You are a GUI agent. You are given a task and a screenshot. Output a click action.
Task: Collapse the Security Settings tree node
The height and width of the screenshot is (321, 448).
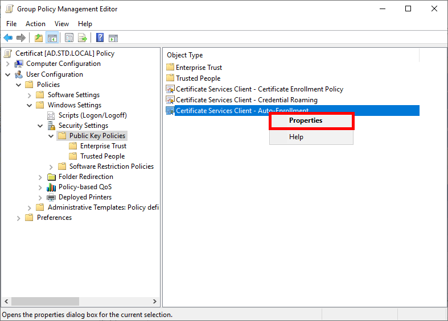pyautogui.click(x=40, y=126)
